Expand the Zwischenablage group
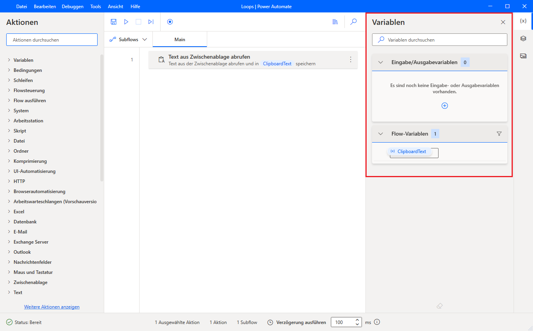This screenshot has height=331, width=533. tap(9, 282)
